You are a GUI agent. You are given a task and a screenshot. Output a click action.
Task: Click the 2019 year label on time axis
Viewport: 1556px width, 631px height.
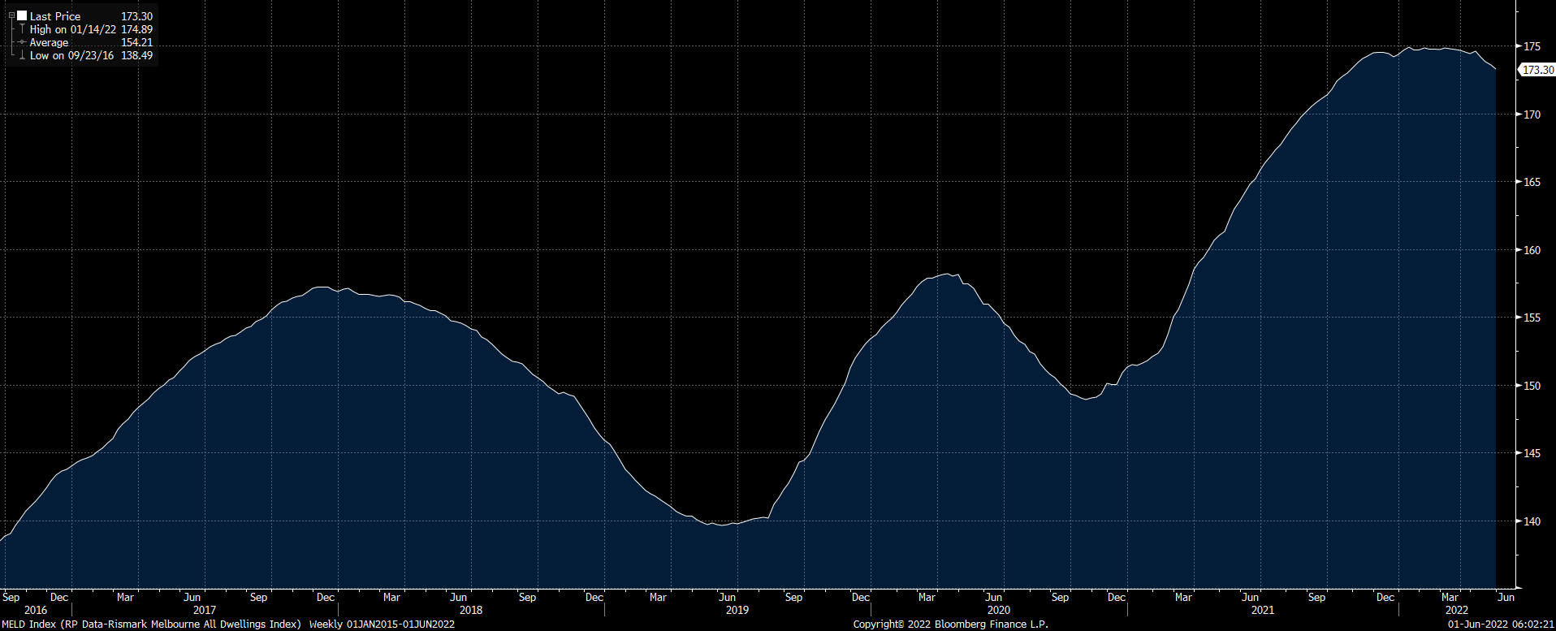click(x=737, y=610)
